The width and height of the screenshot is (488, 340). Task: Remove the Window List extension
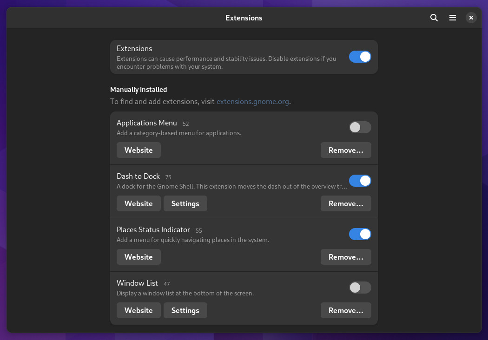tap(346, 310)
